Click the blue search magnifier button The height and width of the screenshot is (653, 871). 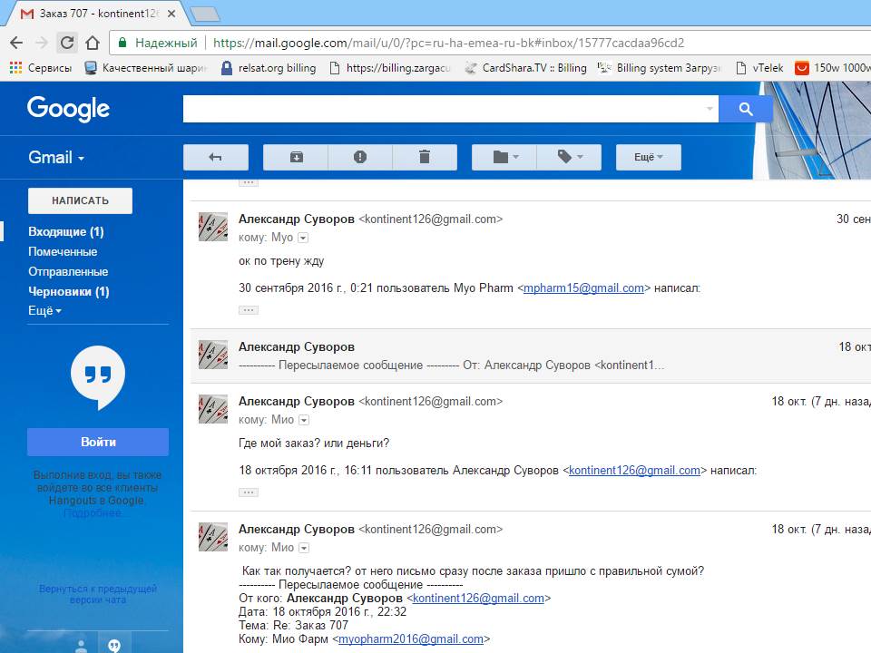click(746, 110)
